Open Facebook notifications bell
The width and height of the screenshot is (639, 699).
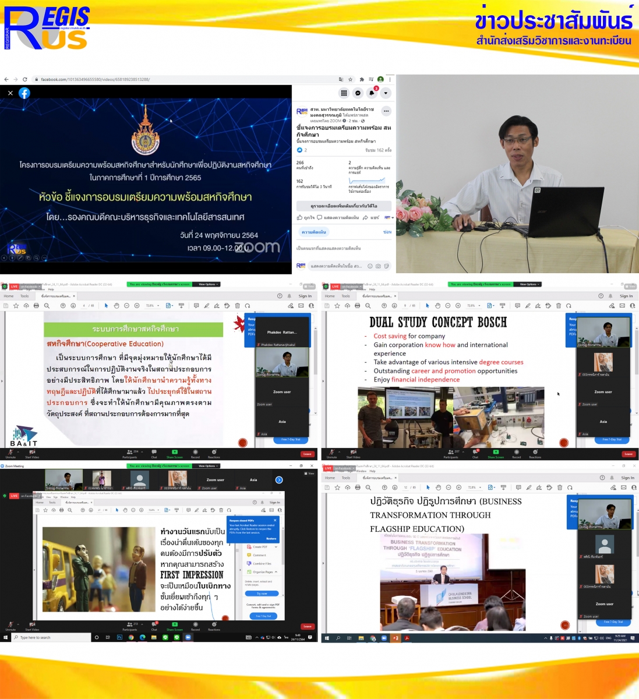coord(372,93)
